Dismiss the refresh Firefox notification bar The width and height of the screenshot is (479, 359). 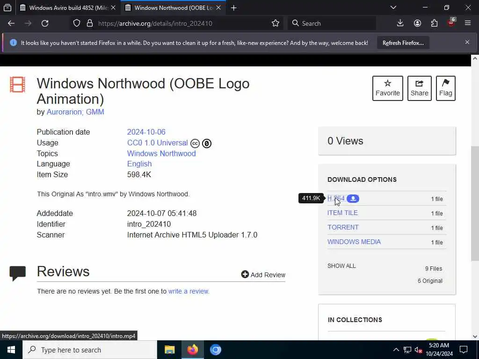click(x=467, y=42)
